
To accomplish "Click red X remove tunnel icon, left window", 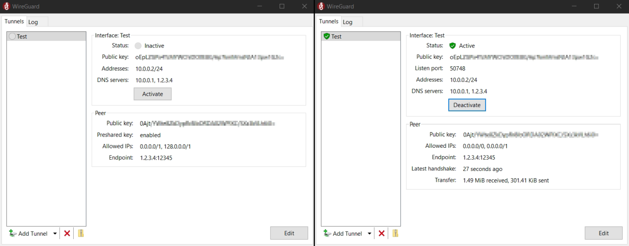I will 67,234.
